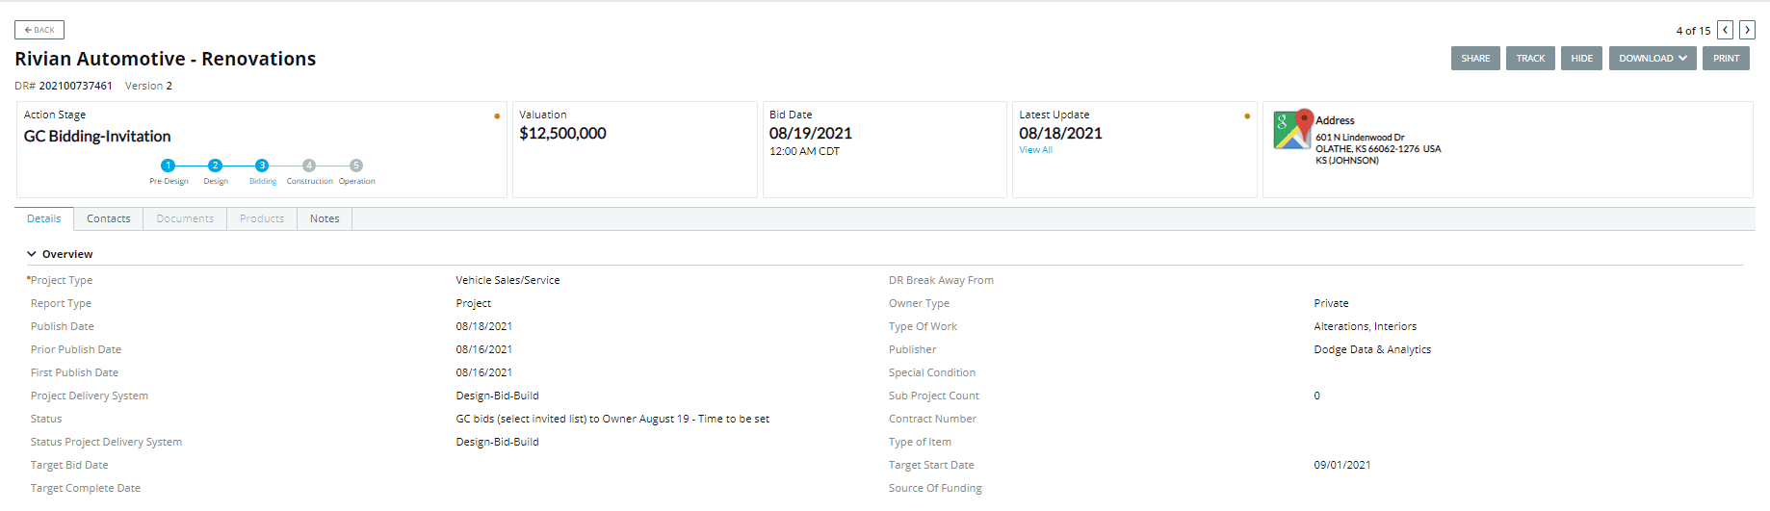This screenshot has width=1770, height=511.
Task: Click DR number 202100737461
Action: pyautogui.click(x=75, y=86)
